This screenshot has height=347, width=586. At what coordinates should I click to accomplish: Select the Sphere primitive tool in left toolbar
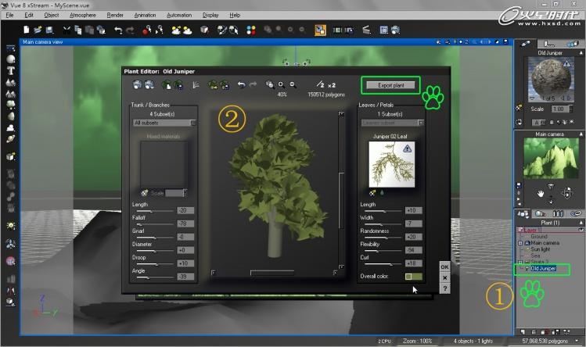click(x=10, y=59)
